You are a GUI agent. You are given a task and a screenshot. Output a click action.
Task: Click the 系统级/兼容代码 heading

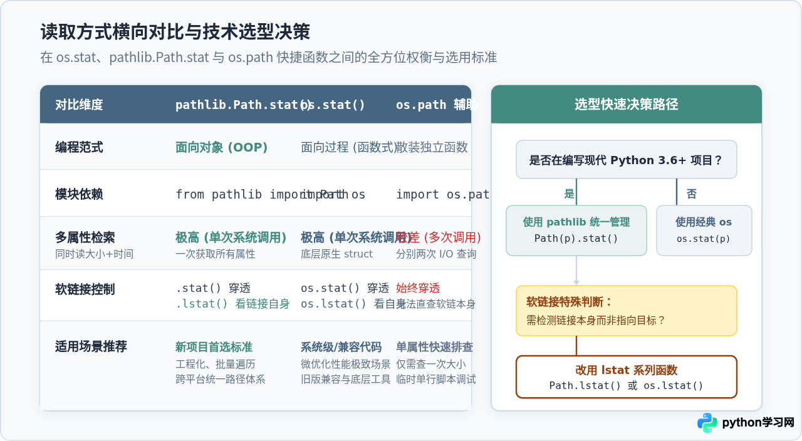tap(341, 347)
